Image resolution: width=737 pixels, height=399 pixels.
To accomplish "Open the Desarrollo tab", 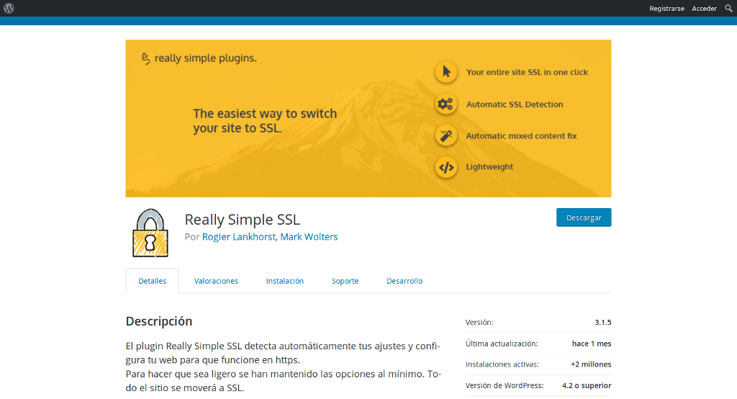I will [404, 281].
